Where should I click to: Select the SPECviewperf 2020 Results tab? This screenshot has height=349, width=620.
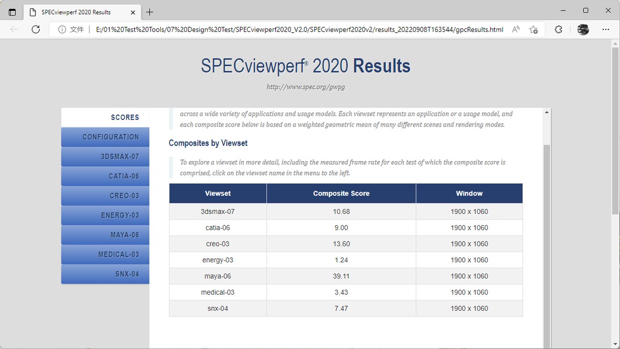click(83, 12)
